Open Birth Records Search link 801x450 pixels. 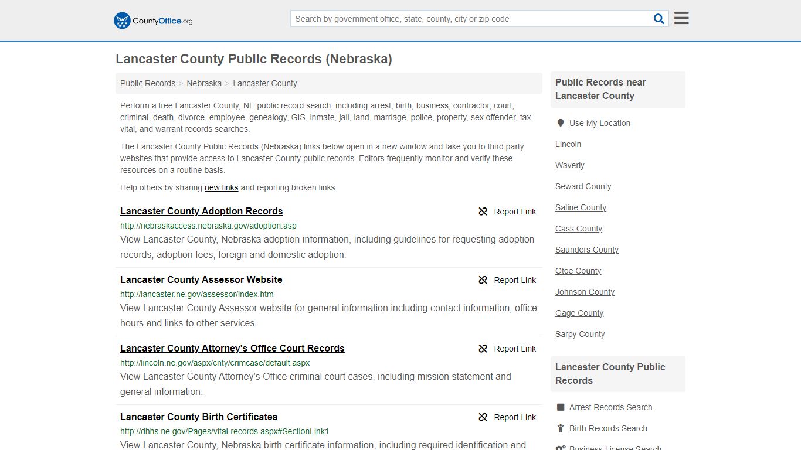pos(608,428)
